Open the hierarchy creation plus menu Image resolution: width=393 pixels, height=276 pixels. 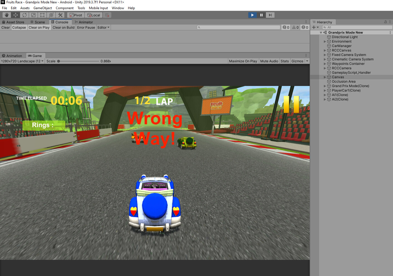pyautogui.click(x=314, y=27)
